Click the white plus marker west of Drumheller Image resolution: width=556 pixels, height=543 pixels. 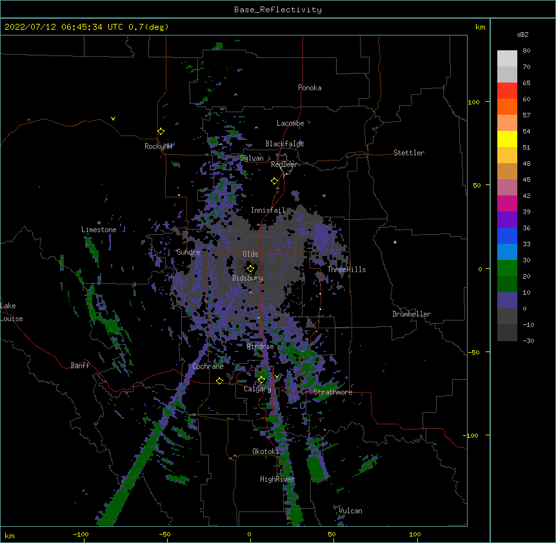(x=395, y=242)
